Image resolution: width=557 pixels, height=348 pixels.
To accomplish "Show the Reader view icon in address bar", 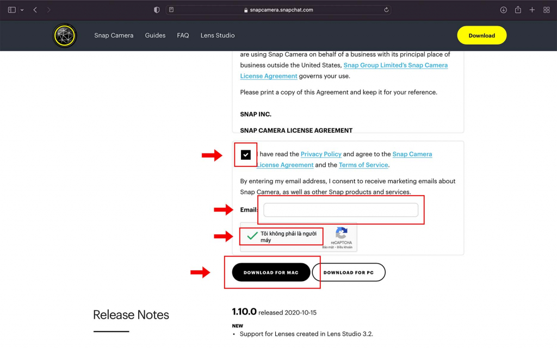I will pos(171,10).
